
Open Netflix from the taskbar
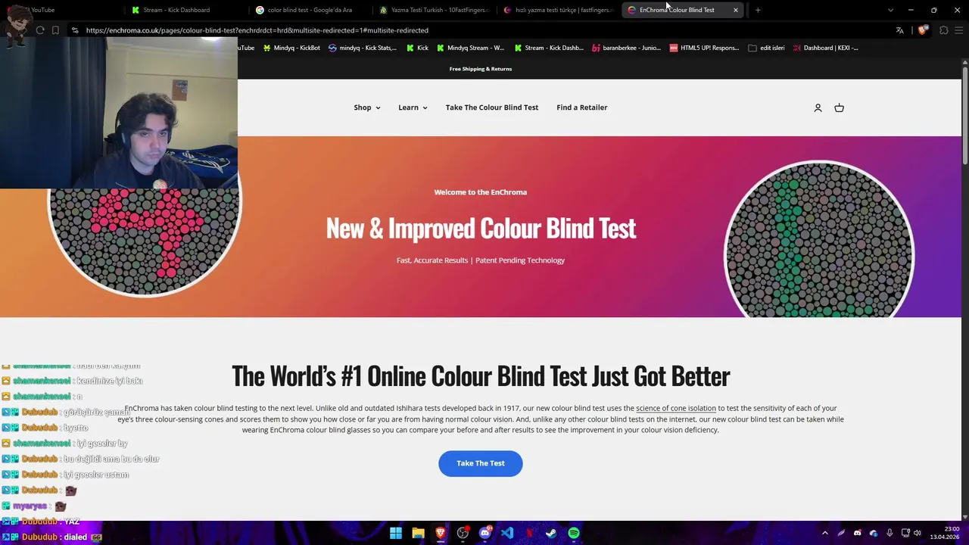529,534
